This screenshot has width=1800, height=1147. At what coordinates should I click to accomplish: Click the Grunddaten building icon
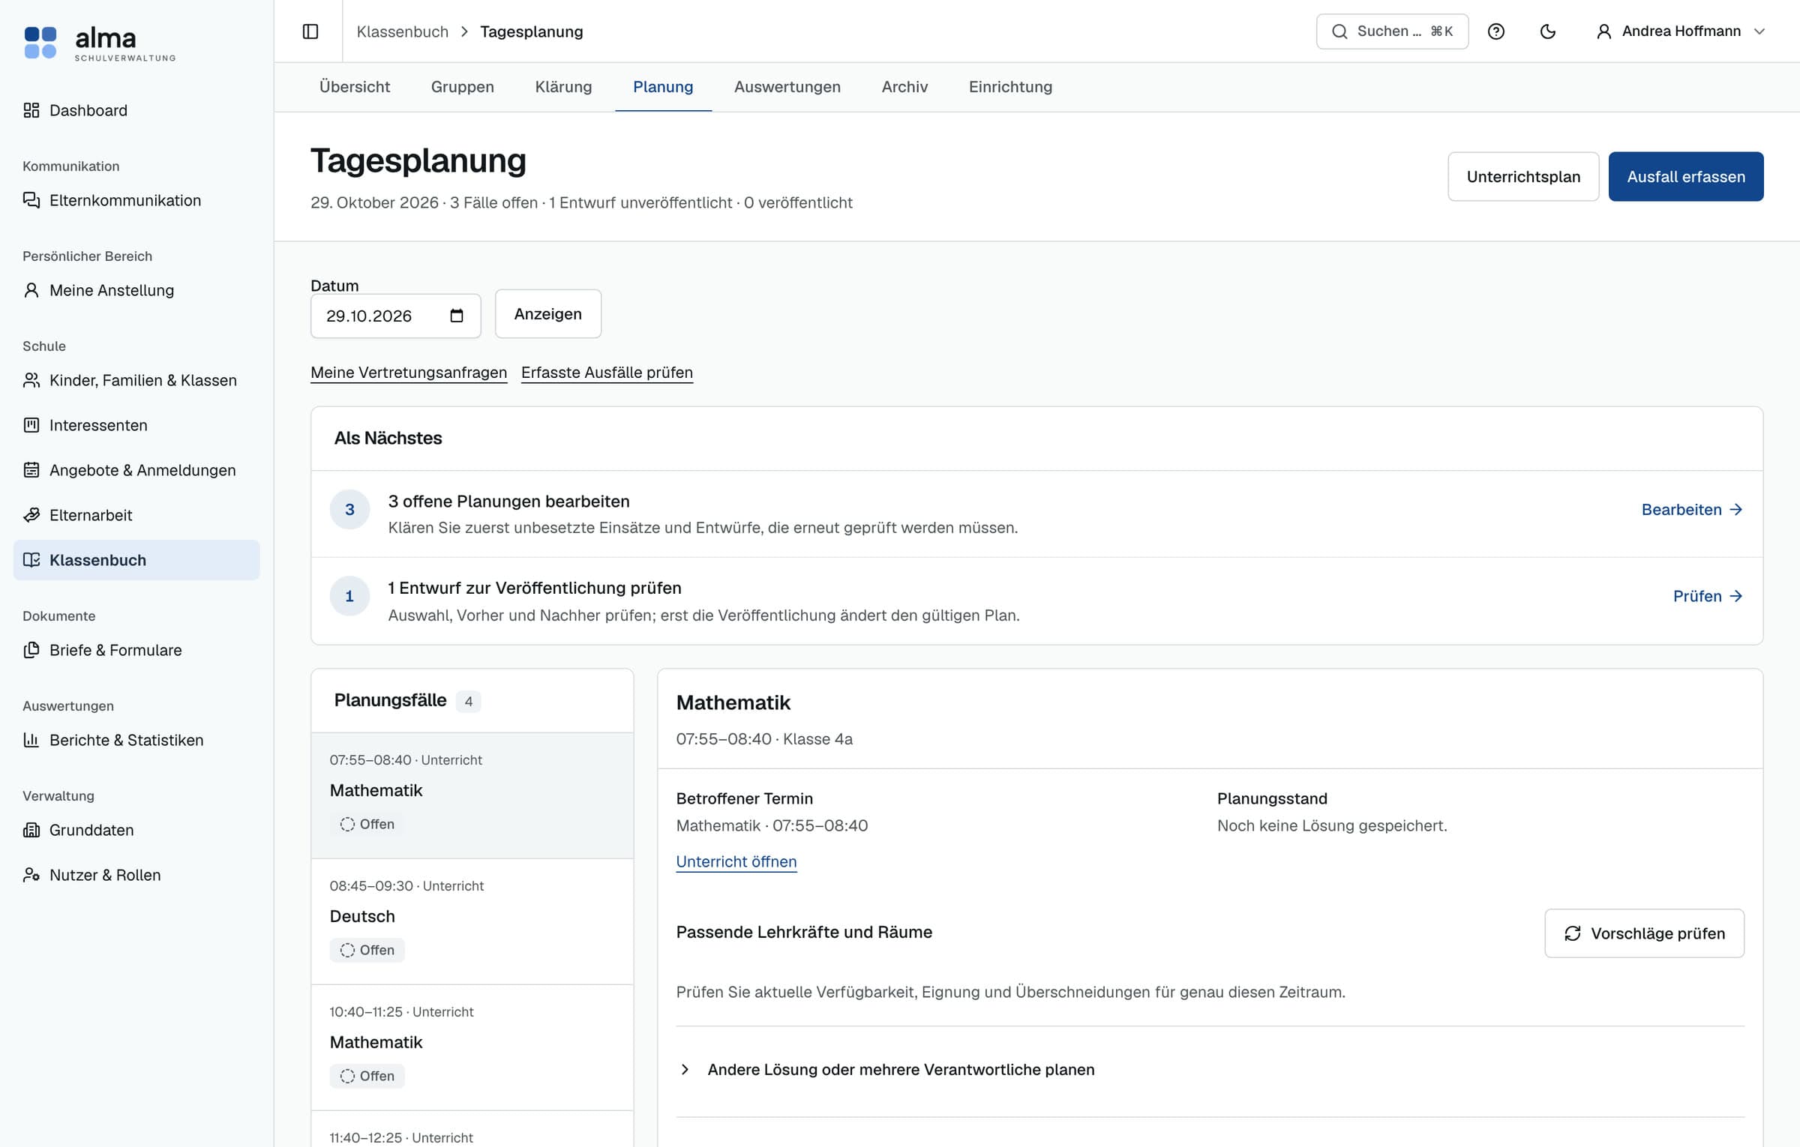[31, 830]
